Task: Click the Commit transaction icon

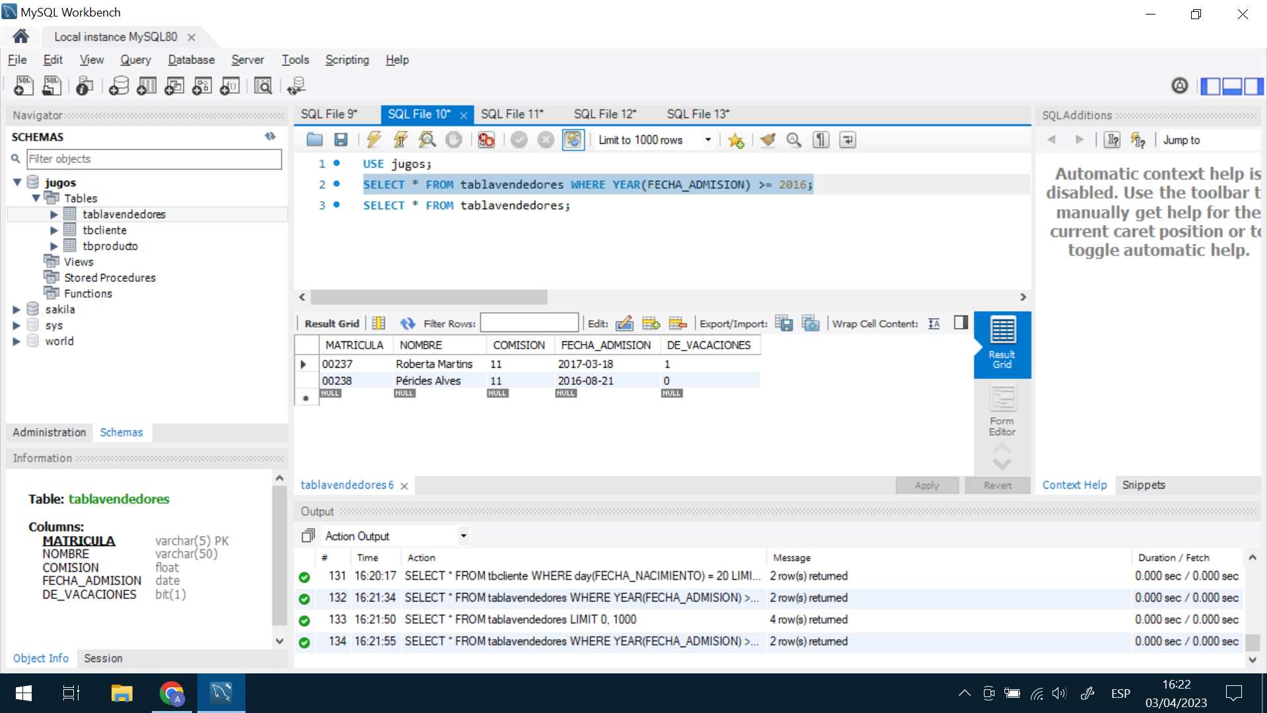Action: [x=519, y=140]
